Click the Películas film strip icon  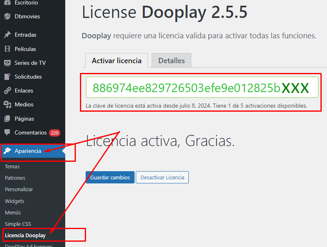point(7,49)
